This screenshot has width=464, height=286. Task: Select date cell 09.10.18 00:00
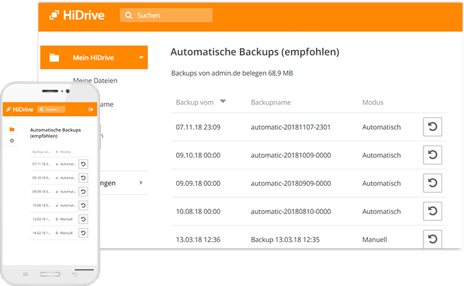(198, 156)
